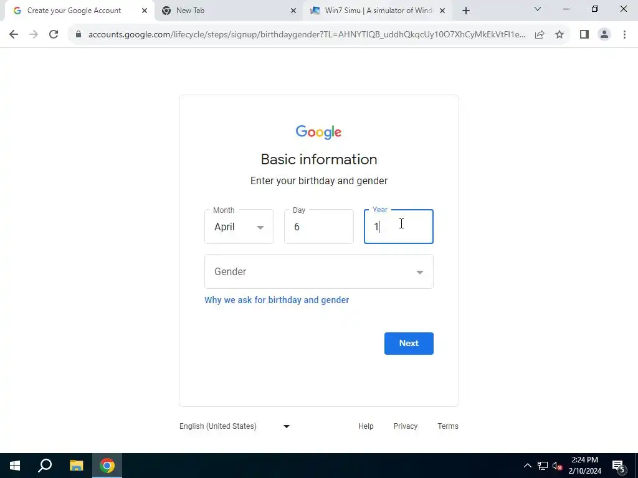Expand the Gender dropdown
The image size is (638, 478).
pos(319,271)
